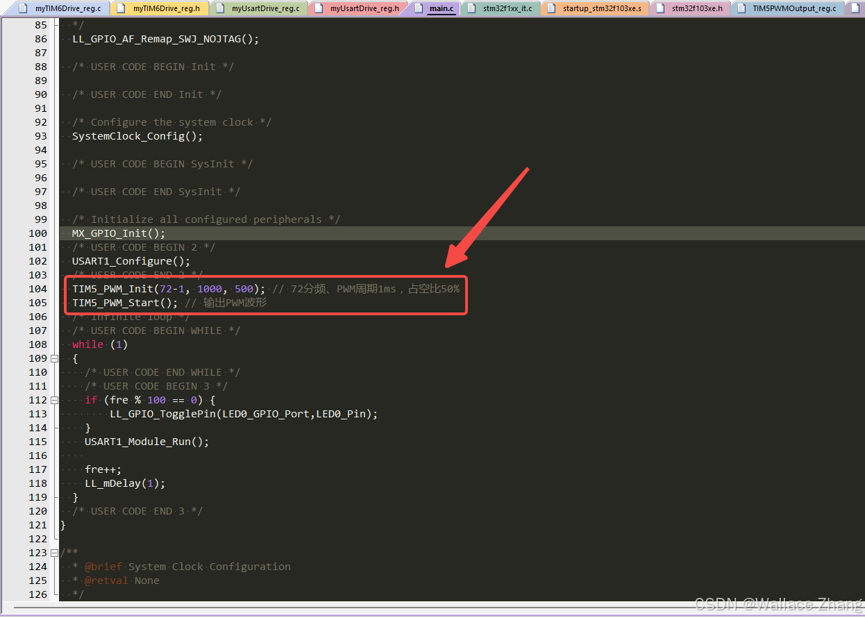Click the file icon on the myTIM6Drive_reg.c tab
Screen dimensions: 865x618
point(24,8)
